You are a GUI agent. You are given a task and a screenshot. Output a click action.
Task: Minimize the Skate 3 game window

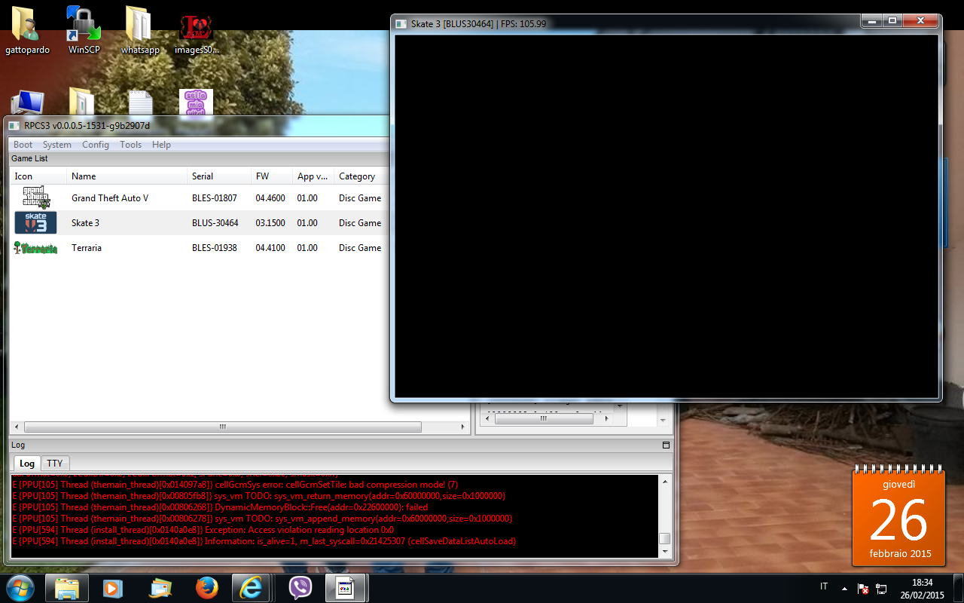(872, 21)
